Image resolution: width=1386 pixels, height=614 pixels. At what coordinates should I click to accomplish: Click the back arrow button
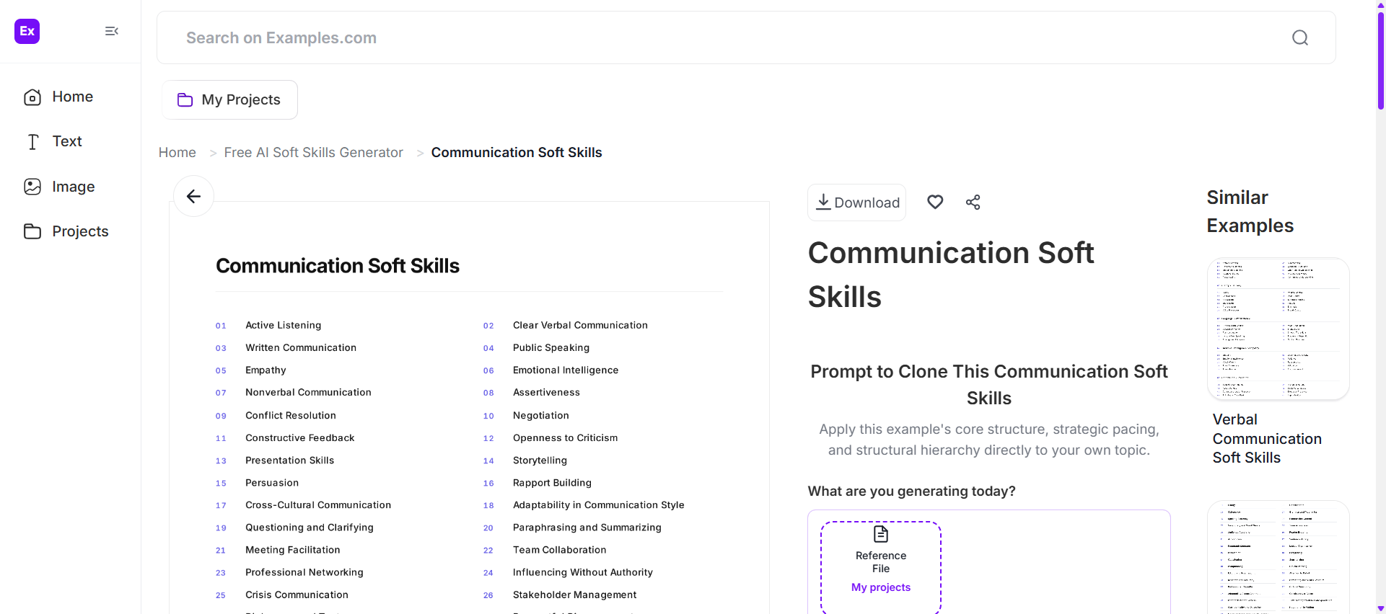[193, 196]
